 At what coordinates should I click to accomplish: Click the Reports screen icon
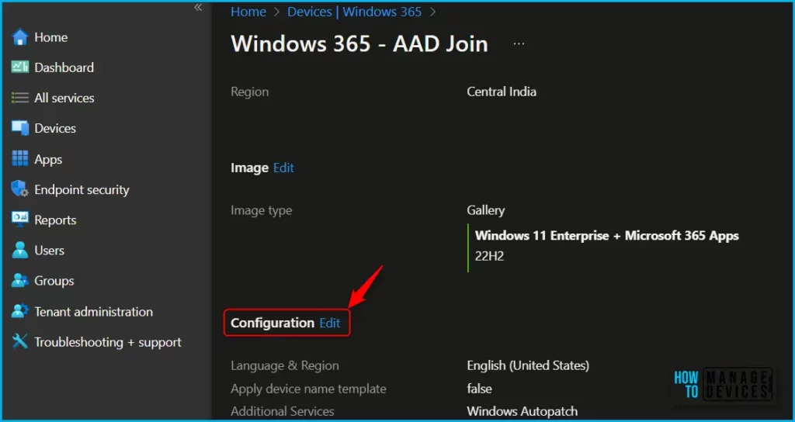coord(19,220)
